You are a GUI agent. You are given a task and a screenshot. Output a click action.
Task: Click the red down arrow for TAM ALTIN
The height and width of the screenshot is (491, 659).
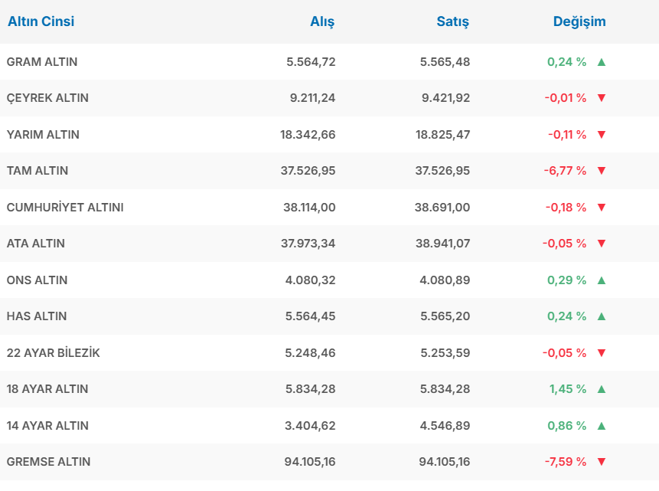click(601, 171)
